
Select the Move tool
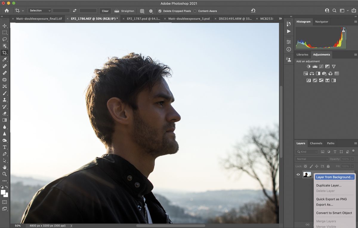tap(4, 26)
